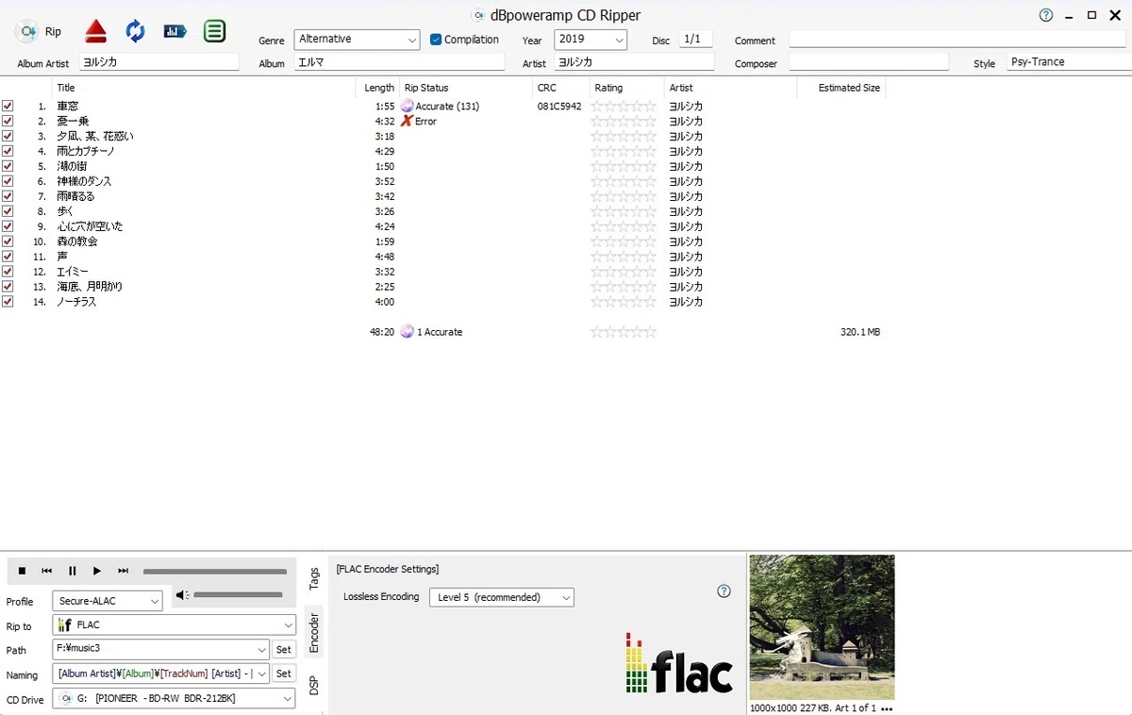Uncheck track 14 checkbox

click(x=8, y=302)
